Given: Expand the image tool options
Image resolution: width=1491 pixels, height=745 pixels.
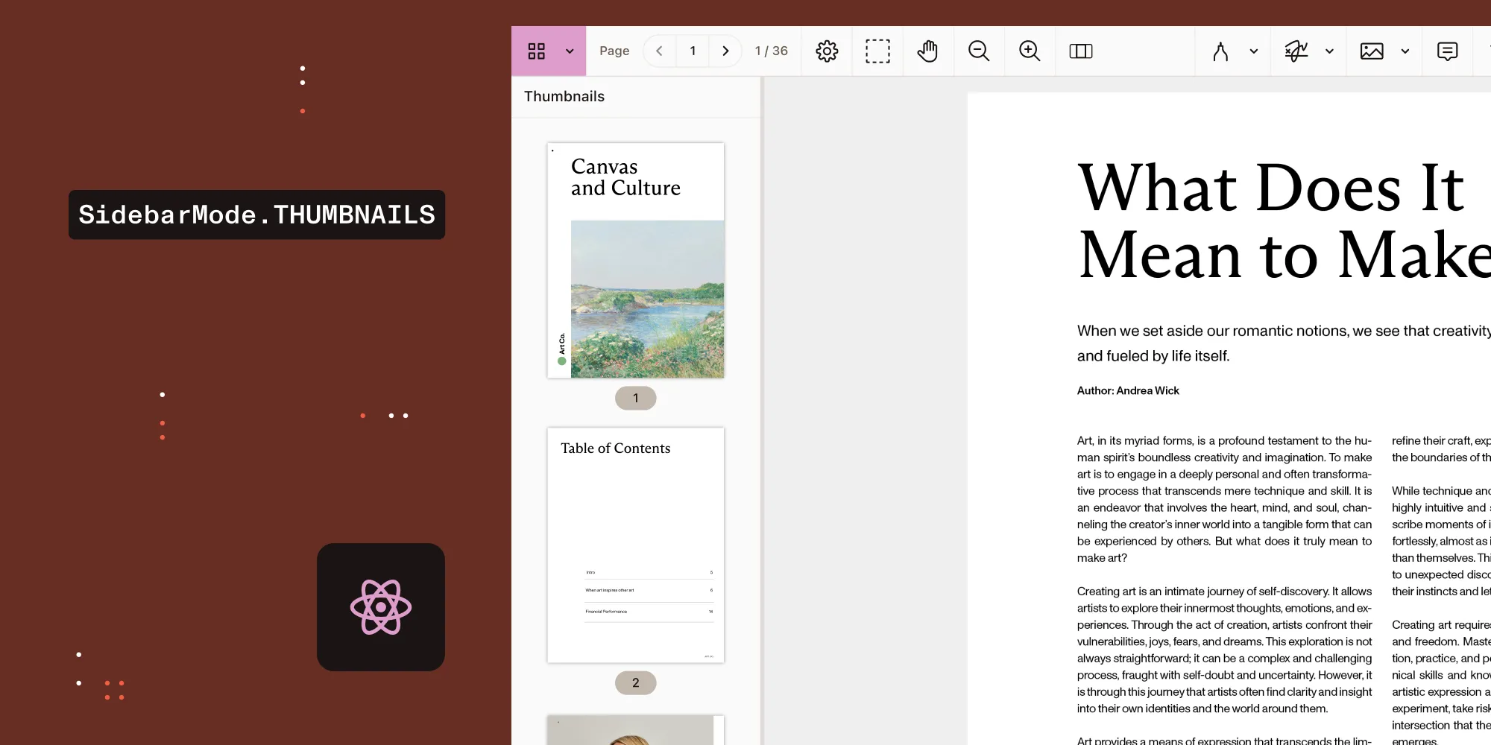Looking at the screenshot, I should [x=1405, y=51].
